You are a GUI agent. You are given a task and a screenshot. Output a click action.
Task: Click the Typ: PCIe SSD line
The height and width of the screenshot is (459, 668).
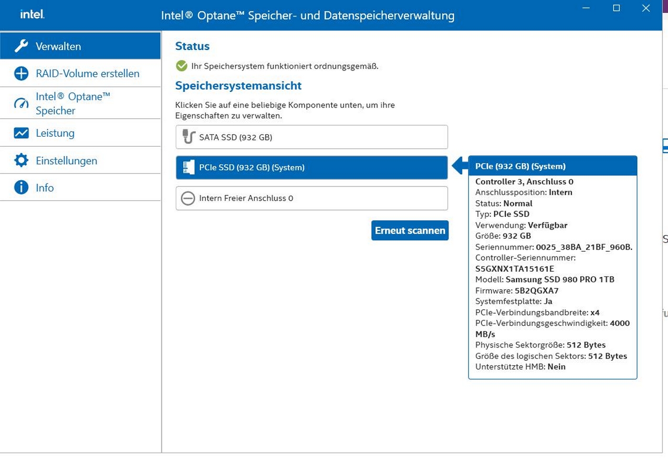coord(502,214)
